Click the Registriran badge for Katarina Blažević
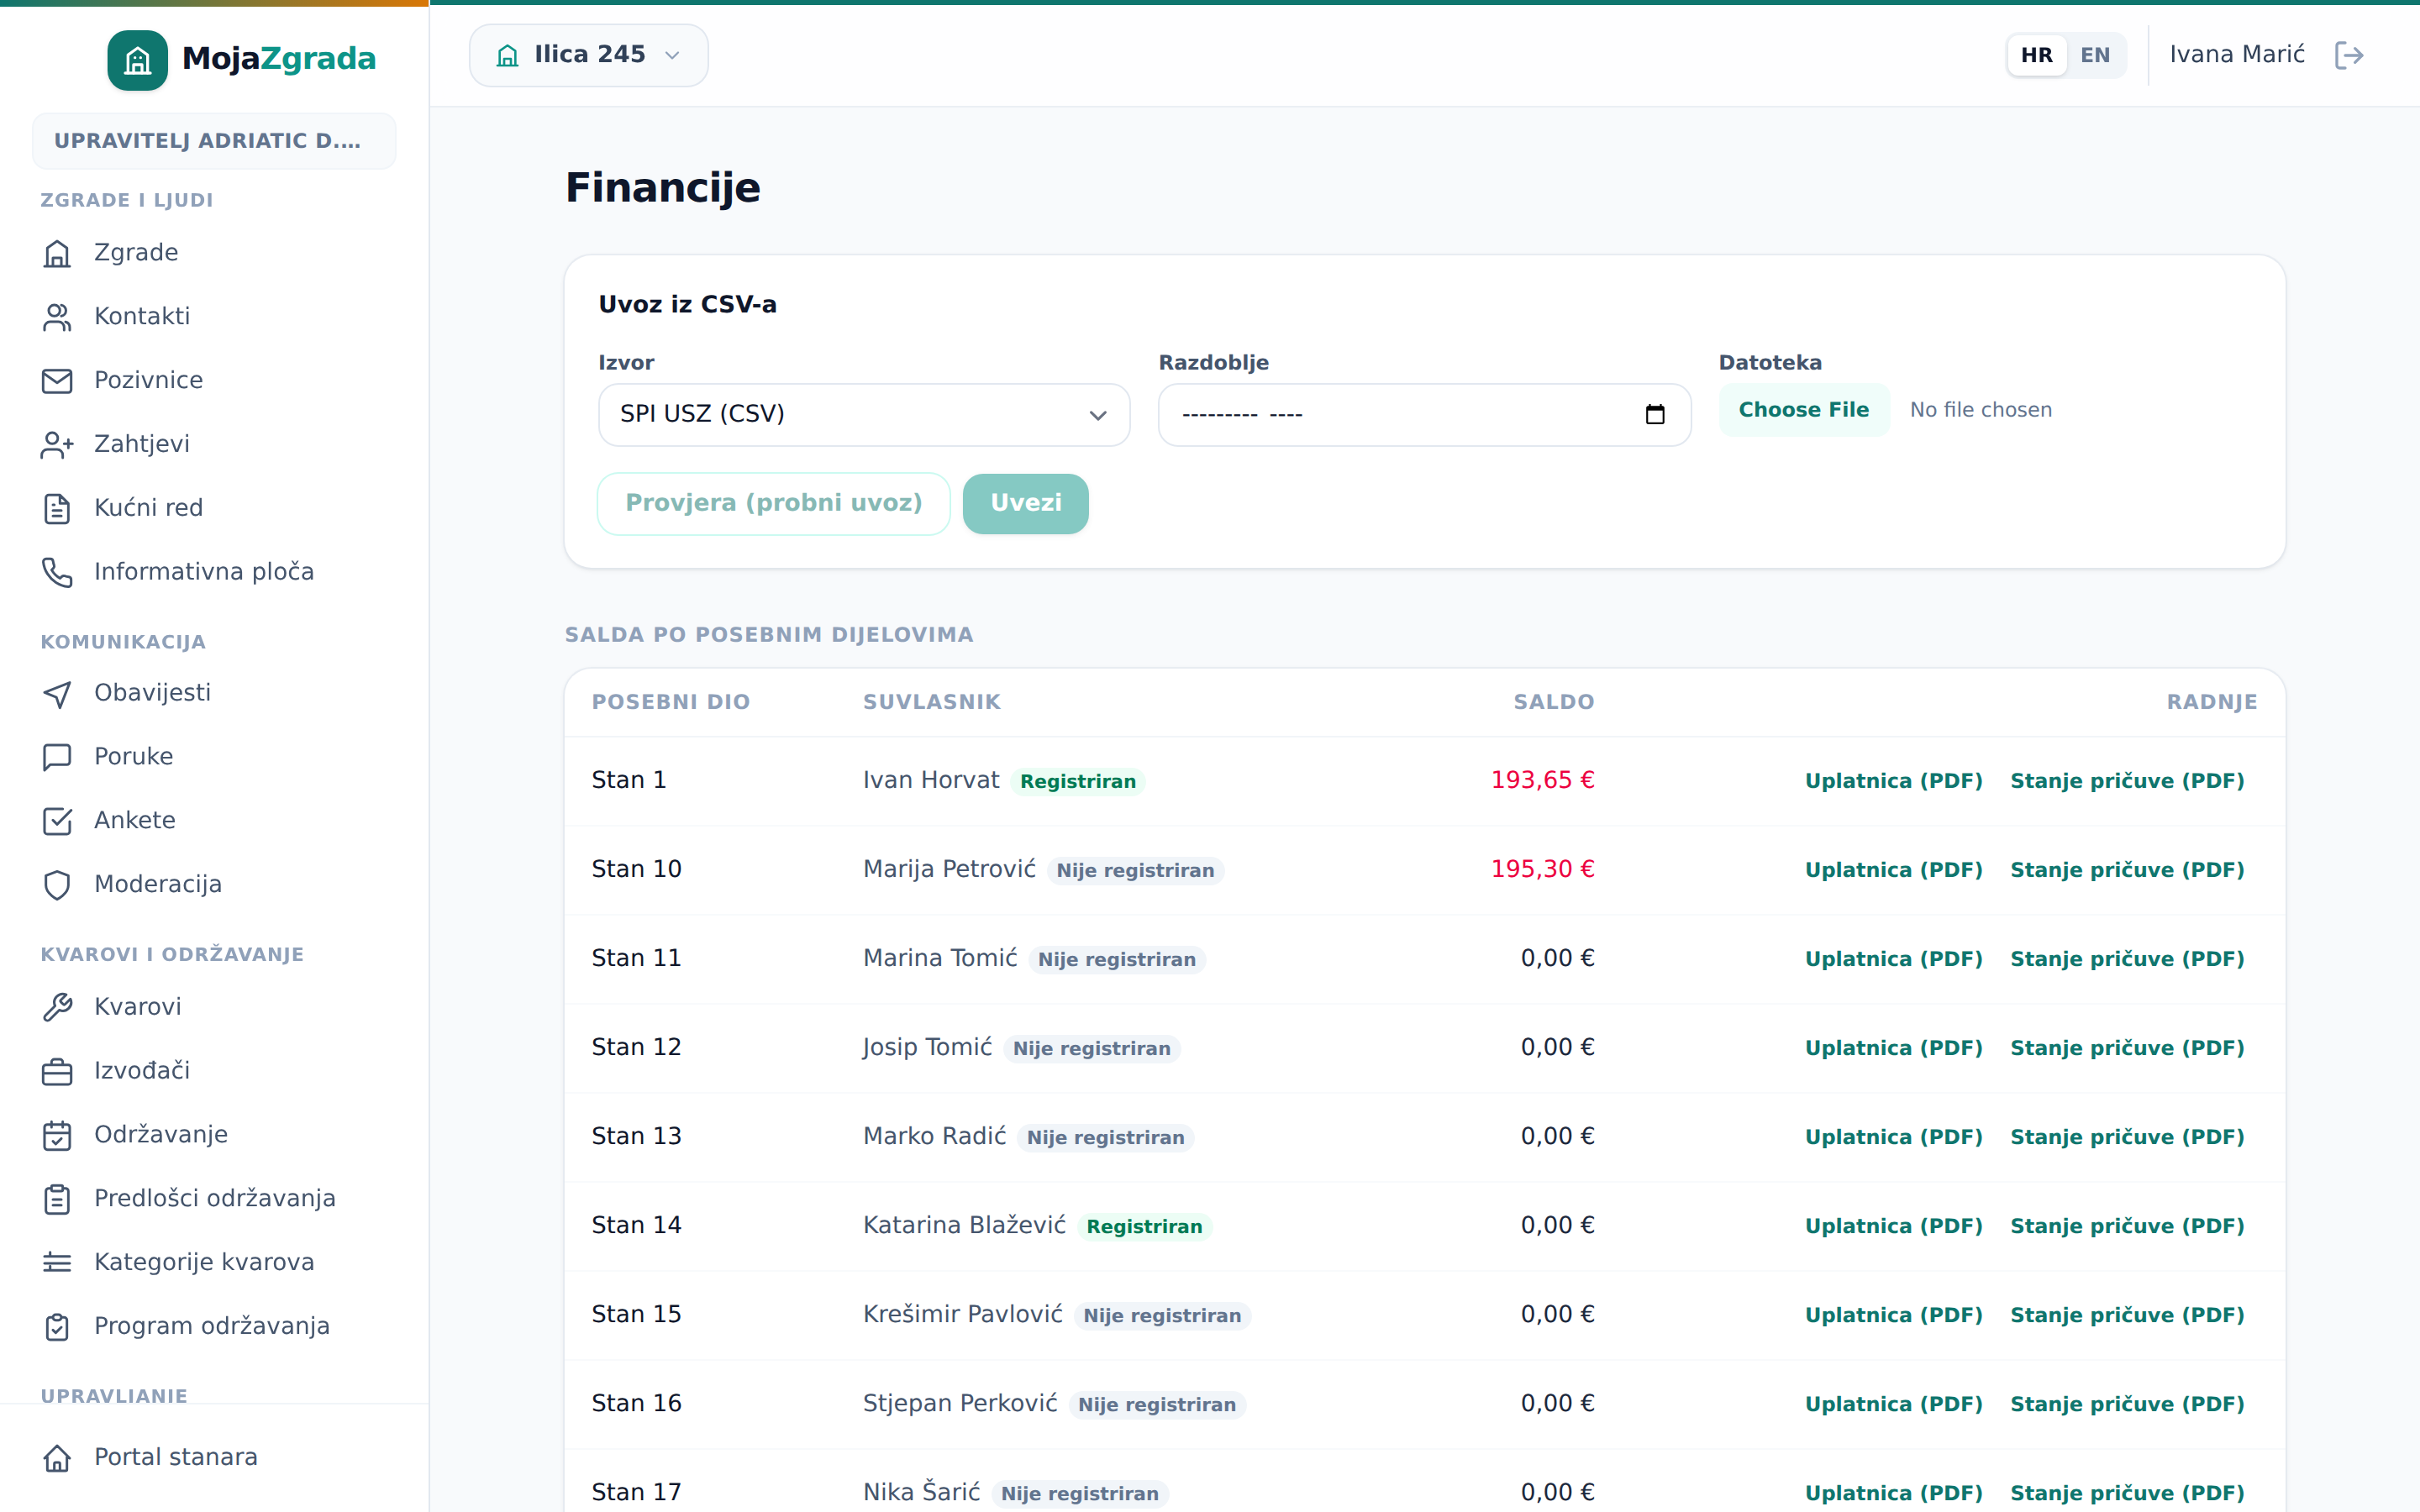 1144,1227
